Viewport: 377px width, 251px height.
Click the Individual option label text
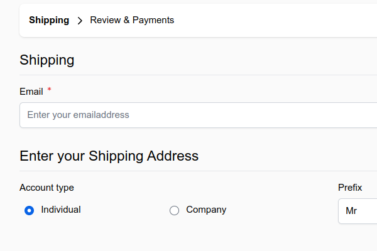tap(61, 210)
